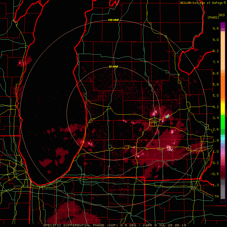Click the 9.0 value on the color scale
227x227 pixels.
click(216, 40)
